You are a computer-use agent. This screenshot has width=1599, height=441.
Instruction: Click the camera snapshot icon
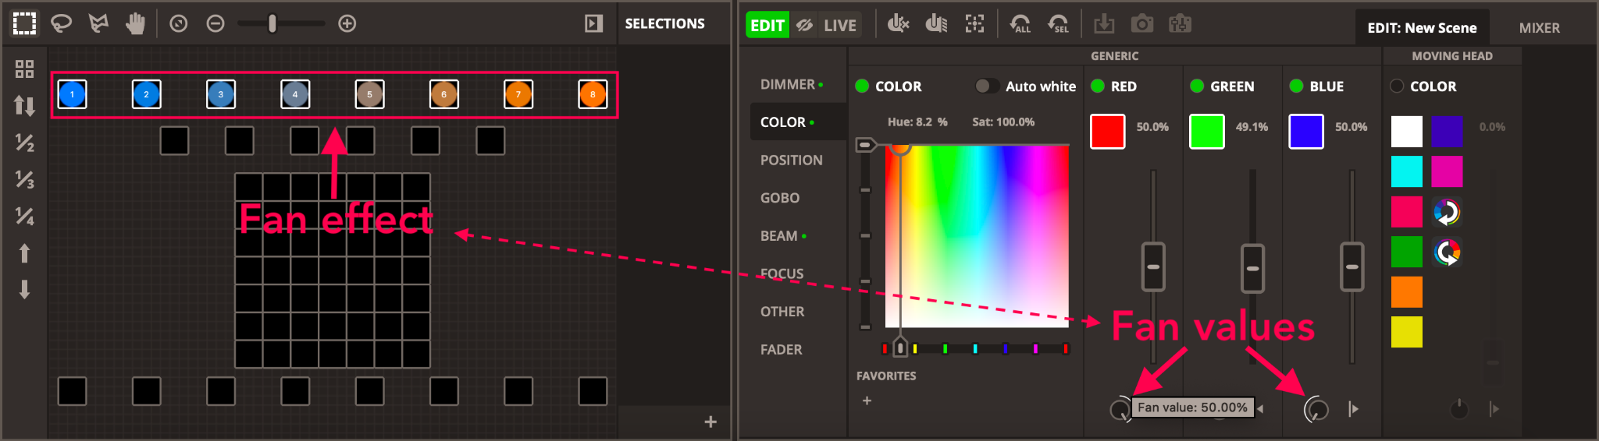coord(1141,24)
